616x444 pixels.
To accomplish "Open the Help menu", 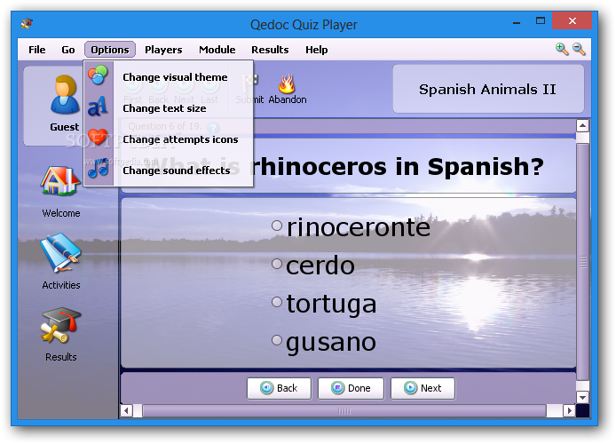I will tap(317, 50).
